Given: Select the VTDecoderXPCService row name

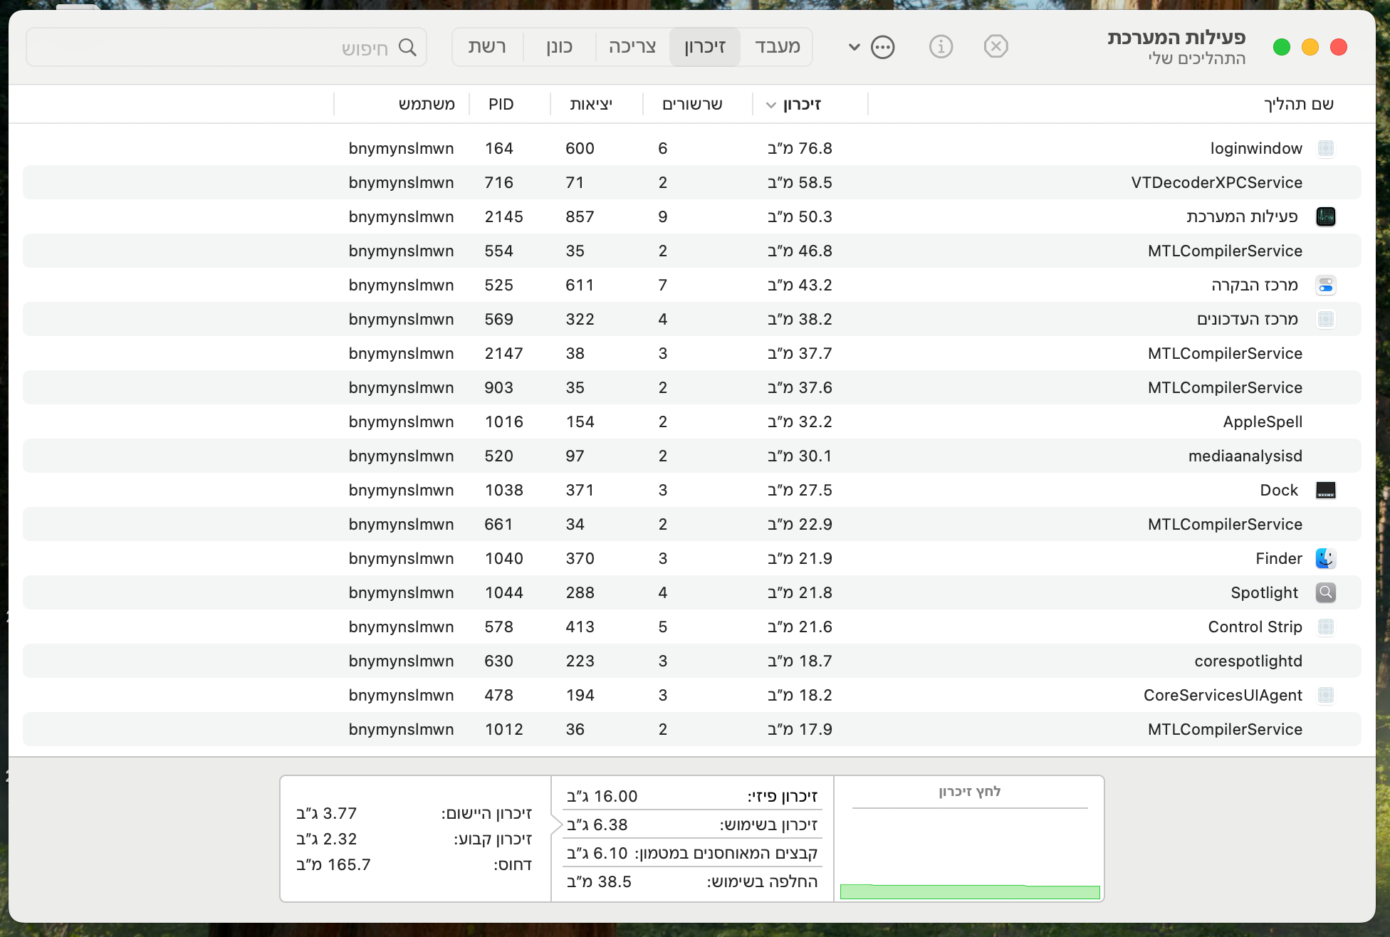Looking at the screenshot, I should tap(1217, 182).
